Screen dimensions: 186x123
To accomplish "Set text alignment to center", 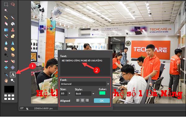I will (x=82, y=100).
